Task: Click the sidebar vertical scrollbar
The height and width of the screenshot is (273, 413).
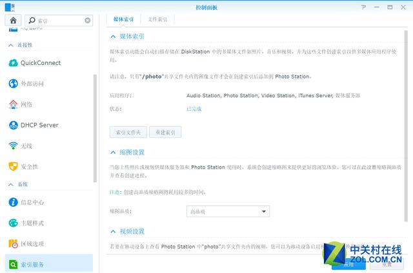Action: coord(95,128)
